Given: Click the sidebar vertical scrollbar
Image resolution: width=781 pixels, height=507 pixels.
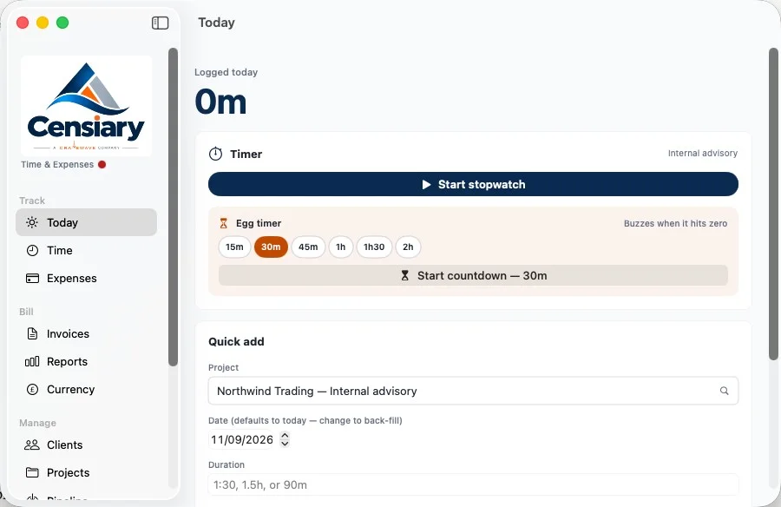Looking at the screenshot, I should (173, 207).
